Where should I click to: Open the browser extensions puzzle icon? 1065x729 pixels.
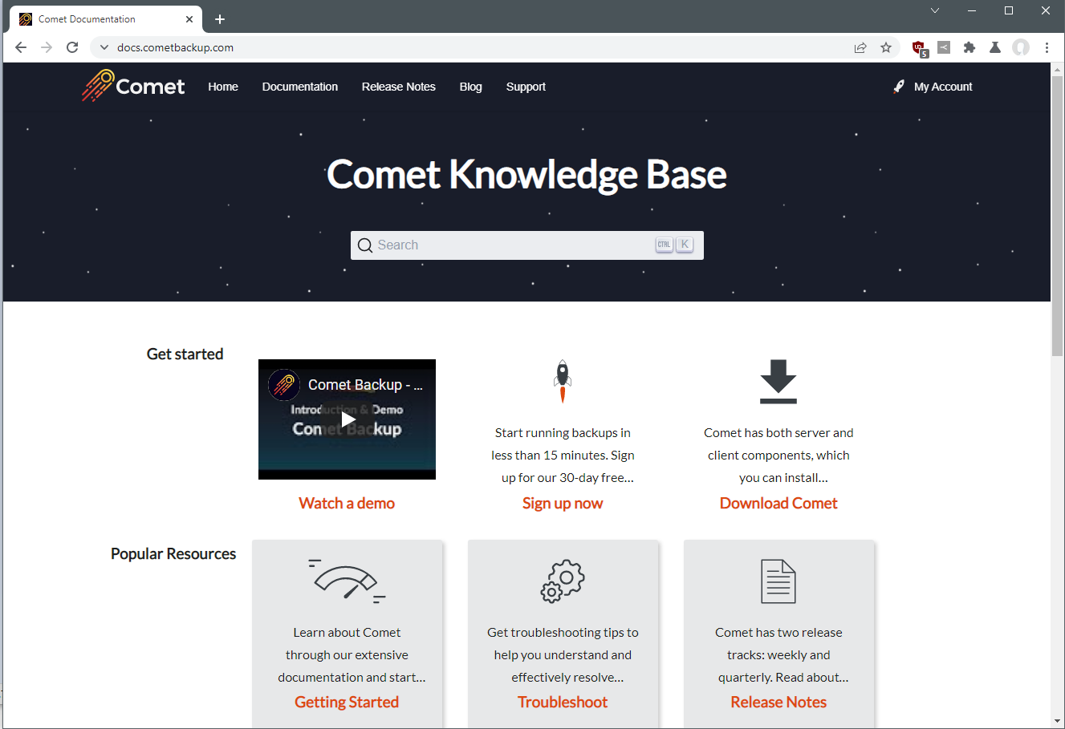click(x=969, y=47)
